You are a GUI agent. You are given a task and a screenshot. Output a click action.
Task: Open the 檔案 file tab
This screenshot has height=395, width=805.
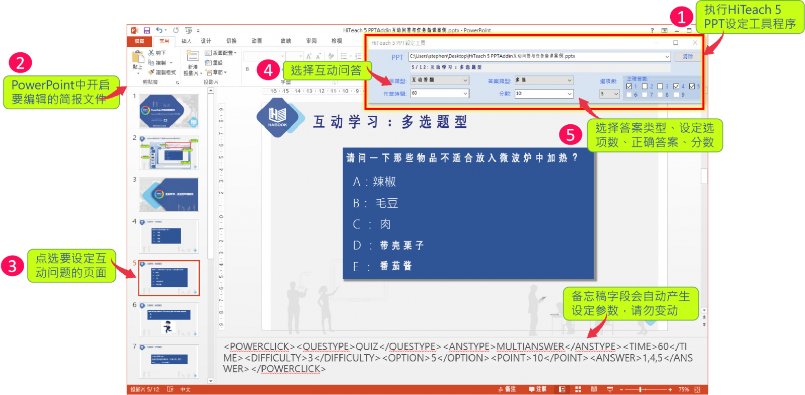pyautogui.click(x=139, y=41)
